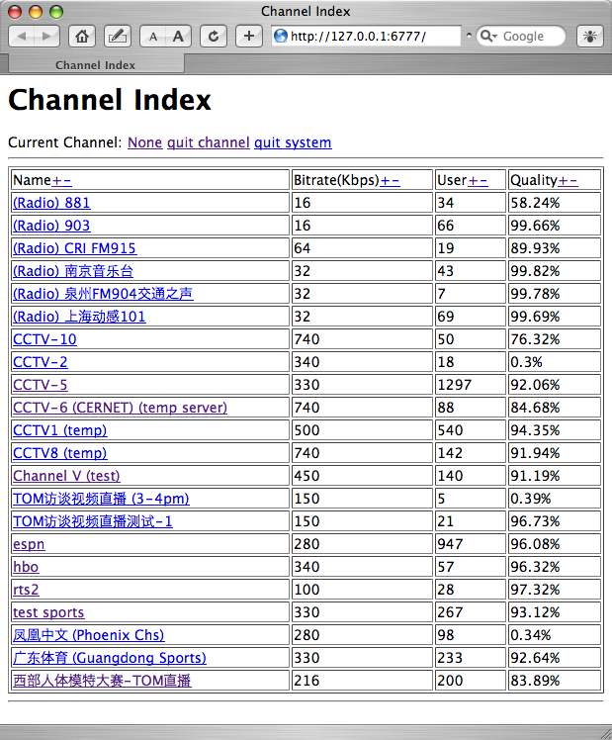
Task: Open the 广东体育 (Guangdong Sports) channel
Action: coord(110,658)
